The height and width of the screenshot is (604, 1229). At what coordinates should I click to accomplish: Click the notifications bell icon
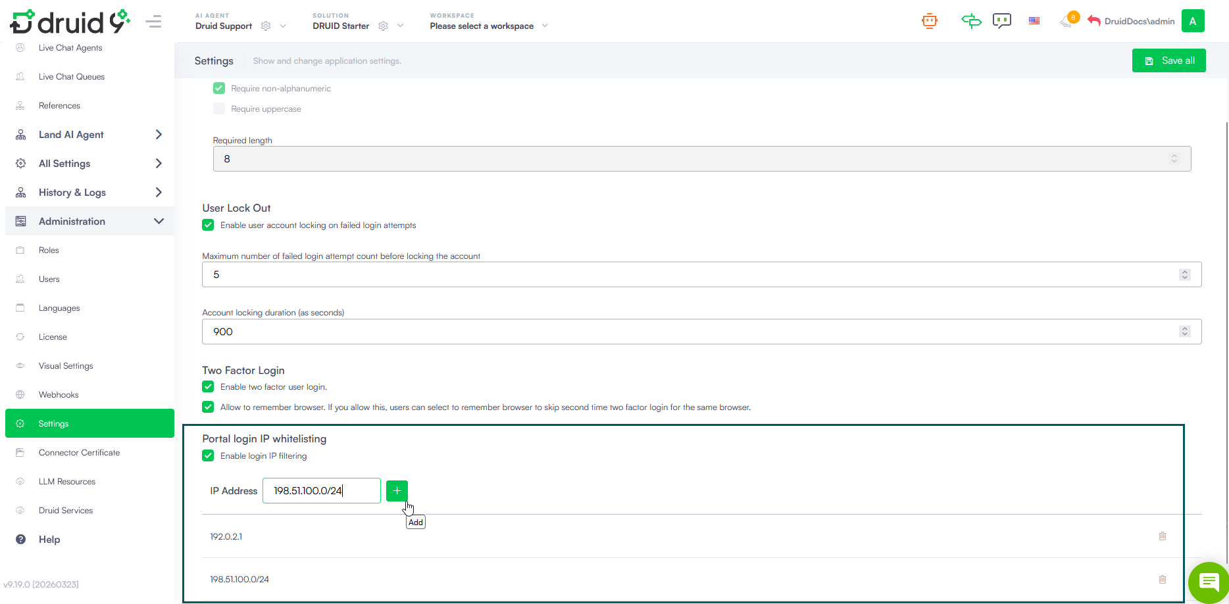point(1066,22)
